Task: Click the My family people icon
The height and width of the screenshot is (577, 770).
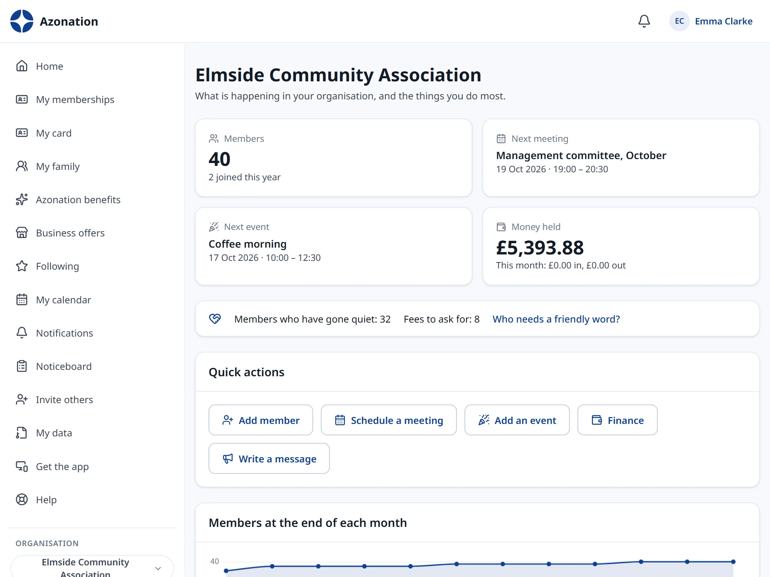Action: [22, 166]
